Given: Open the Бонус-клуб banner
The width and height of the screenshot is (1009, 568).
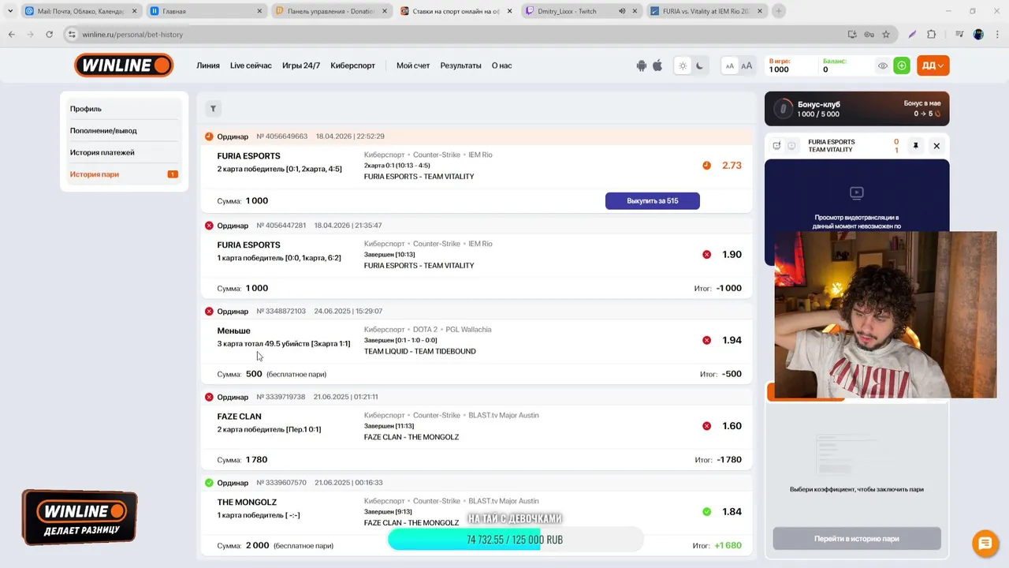Looking at the screenshot, I should click(x=857, y=109).
